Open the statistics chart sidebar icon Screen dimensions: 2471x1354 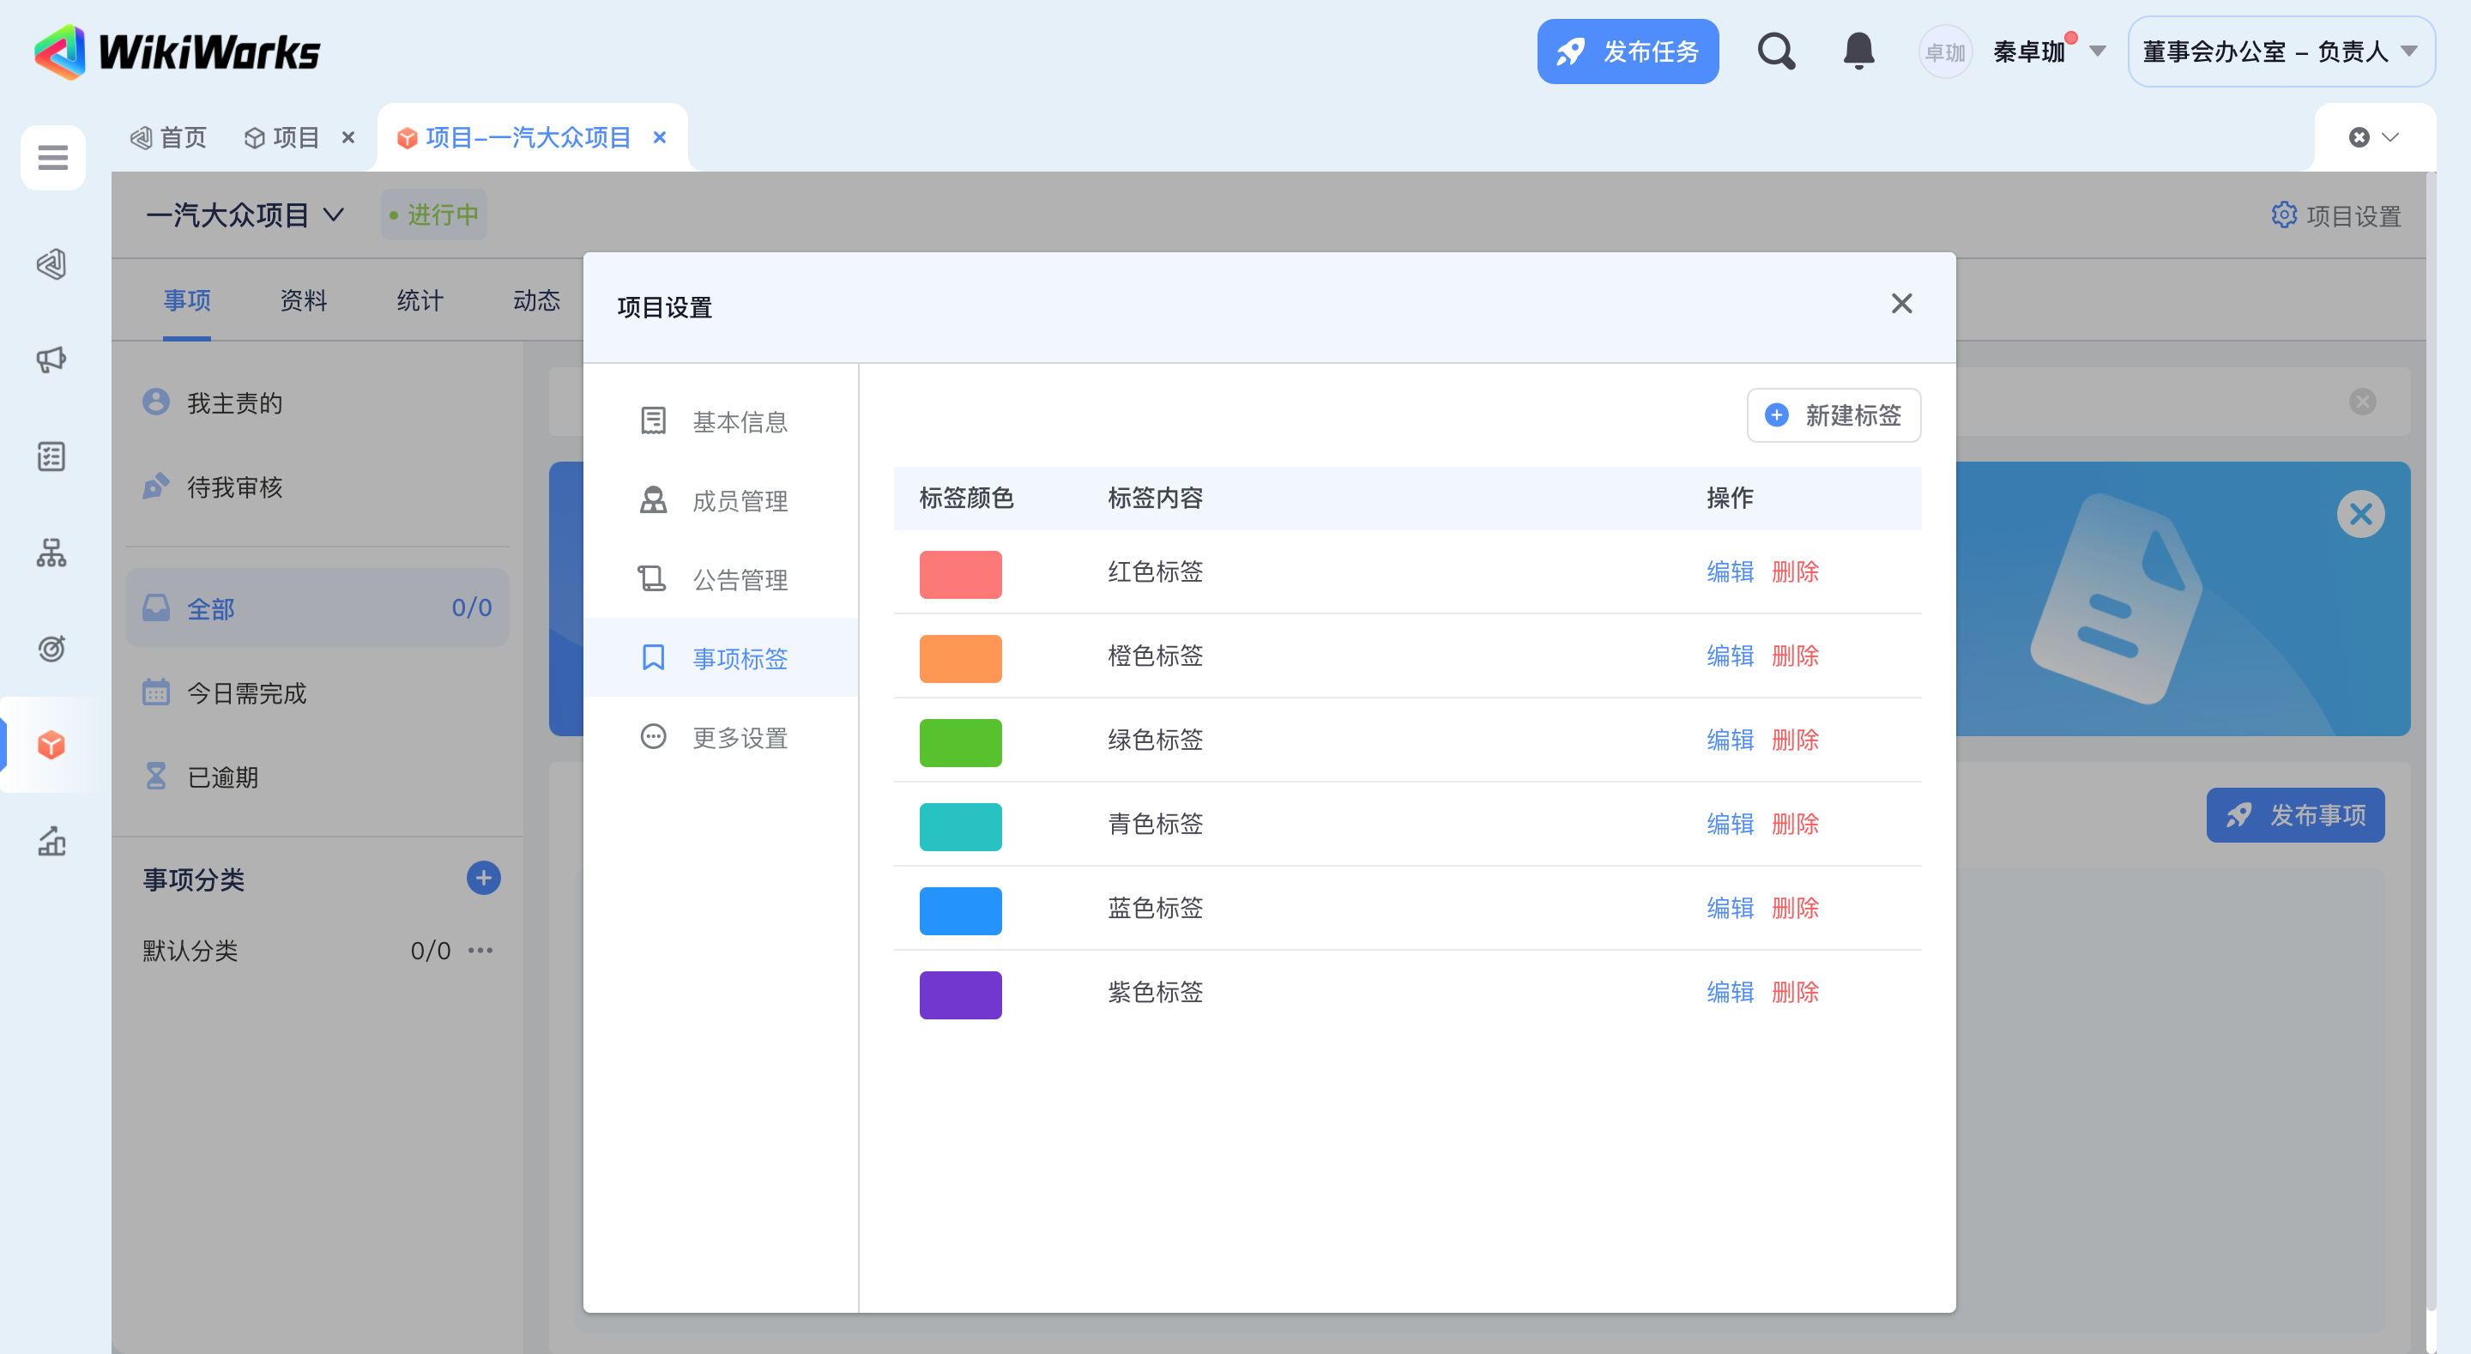tap(51, 841)
